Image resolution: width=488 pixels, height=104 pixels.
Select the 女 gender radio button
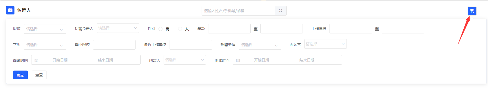180,29
